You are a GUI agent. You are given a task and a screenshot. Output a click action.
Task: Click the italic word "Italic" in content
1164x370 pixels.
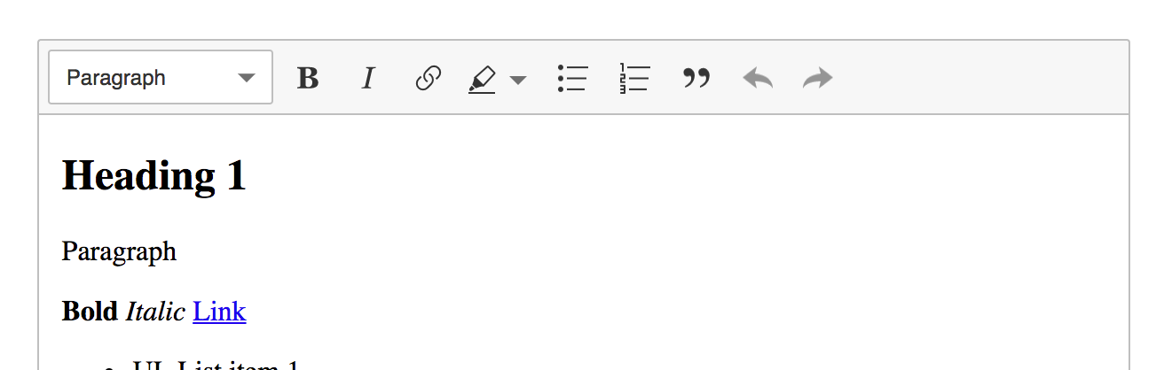155,312
